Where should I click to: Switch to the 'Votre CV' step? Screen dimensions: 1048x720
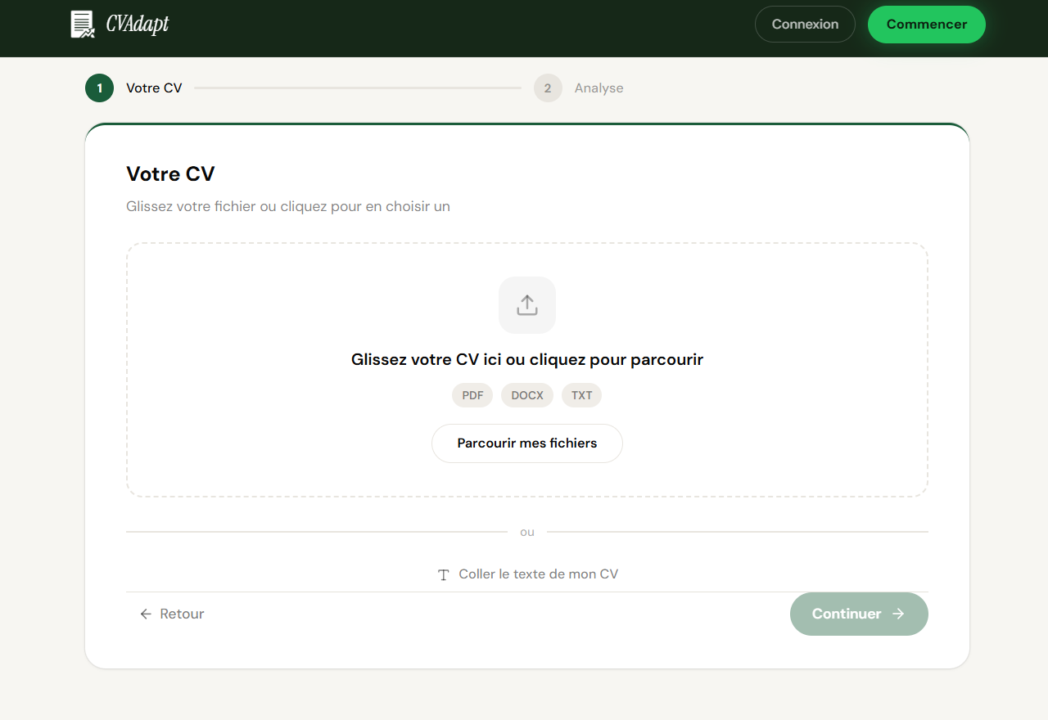(x=152, y=88)
